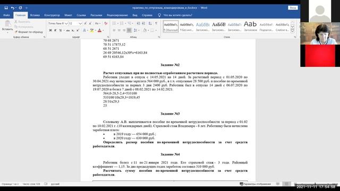Image resolution: width=340 pixels, height=191 pixels.
Task: Toggle superscript formatting
Action: click(x=78, y=31)
